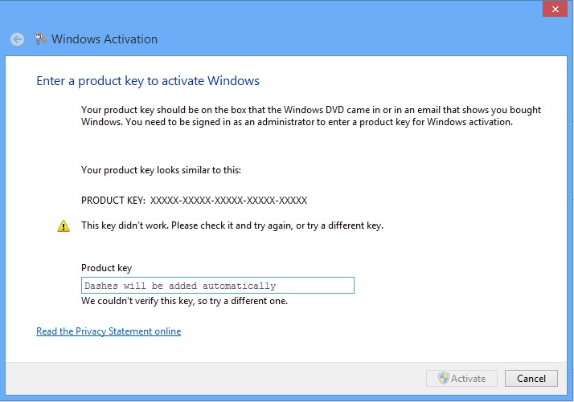574x402 pixels.
Task: Click the yellow warning triangle icon
Action: pos(64,226)
